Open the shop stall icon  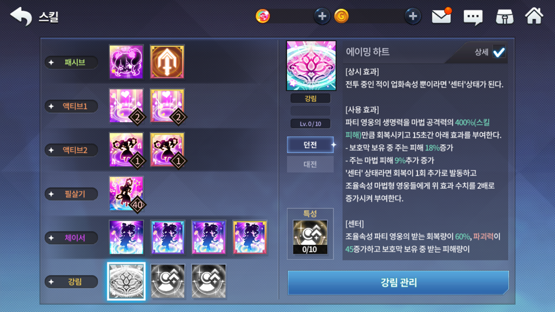pos(505,16)
